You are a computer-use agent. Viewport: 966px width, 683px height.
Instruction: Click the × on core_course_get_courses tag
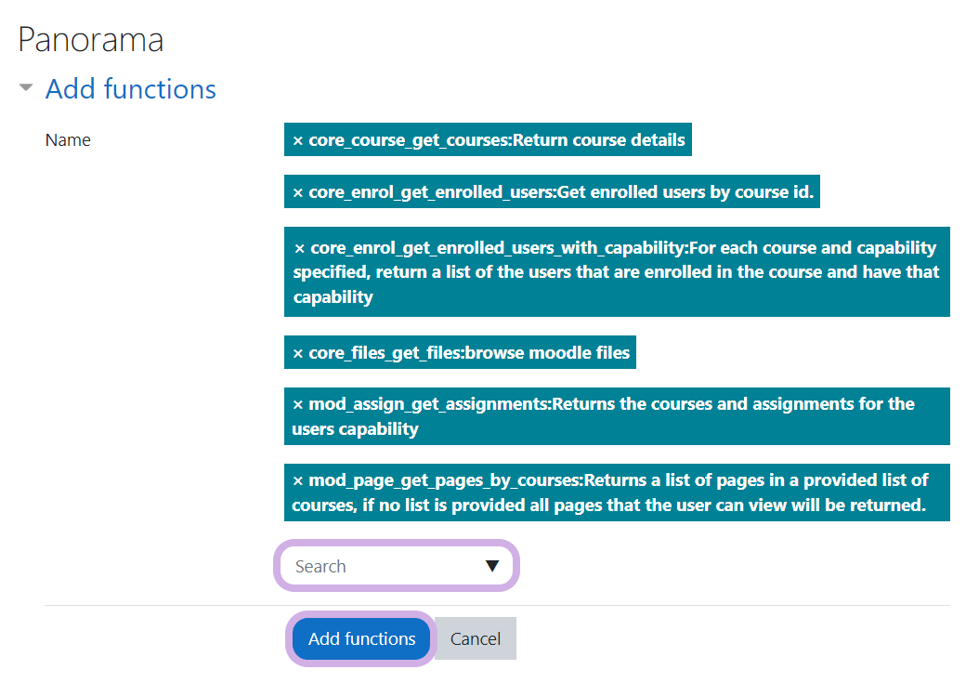[x=298, y=141]
